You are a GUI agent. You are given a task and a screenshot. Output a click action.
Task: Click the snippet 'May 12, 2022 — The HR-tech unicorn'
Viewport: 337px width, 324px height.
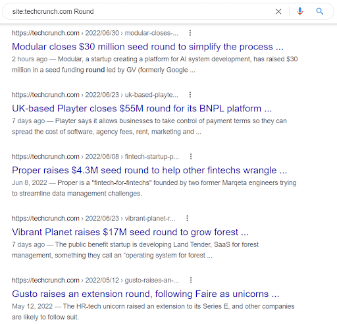153,311
